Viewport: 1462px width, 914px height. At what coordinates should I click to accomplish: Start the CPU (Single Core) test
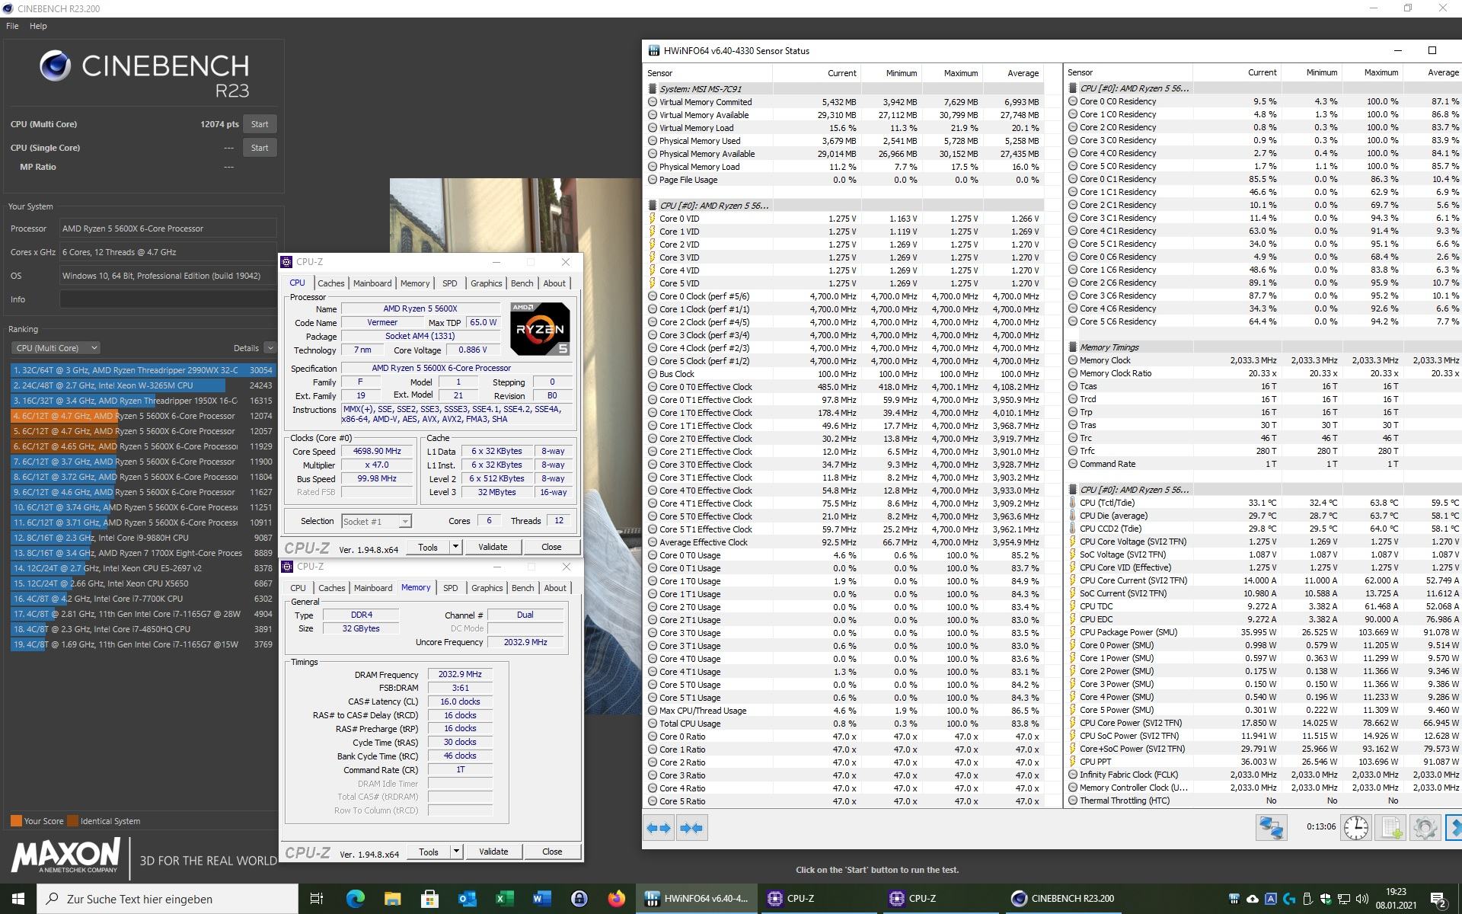click(260, 148)
